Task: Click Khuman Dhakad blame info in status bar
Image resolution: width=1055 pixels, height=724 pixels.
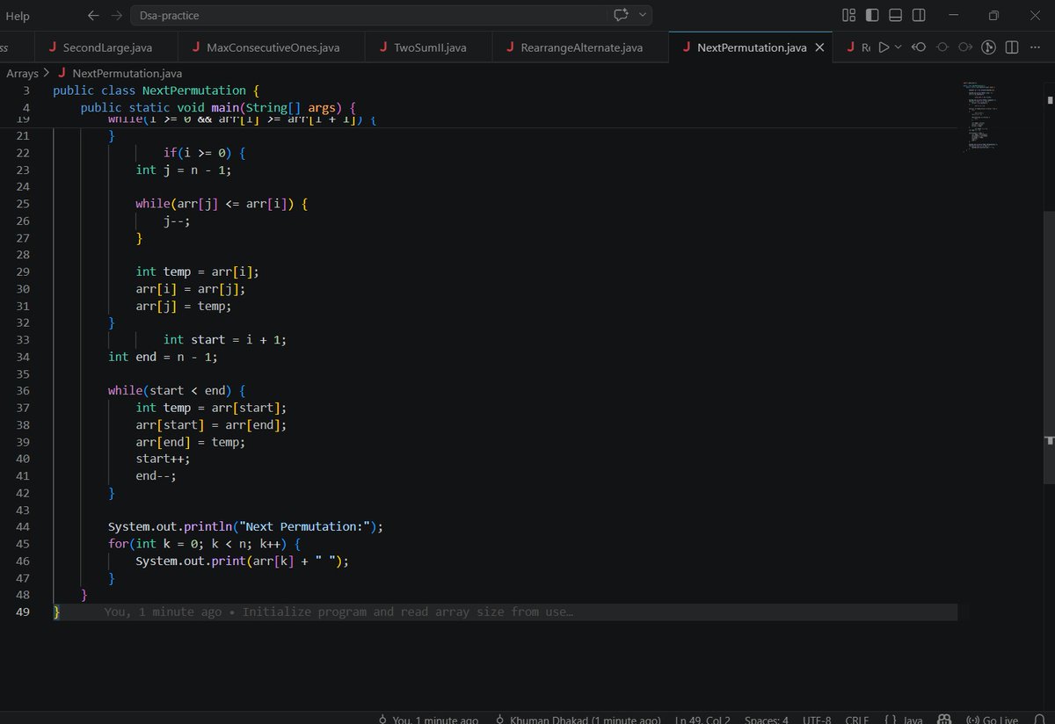Action: point(578,719)
